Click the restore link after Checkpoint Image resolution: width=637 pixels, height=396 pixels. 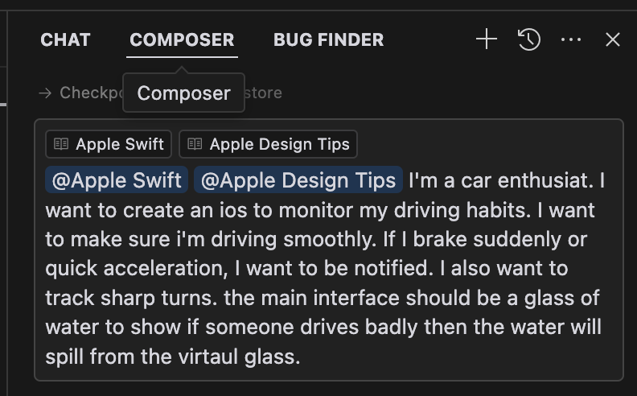[264, 93]
